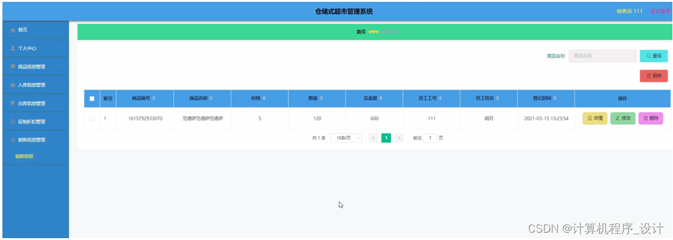Click the yellow 详情 button in row
This screenshot has height=240, width=673.
coord(595,119)
